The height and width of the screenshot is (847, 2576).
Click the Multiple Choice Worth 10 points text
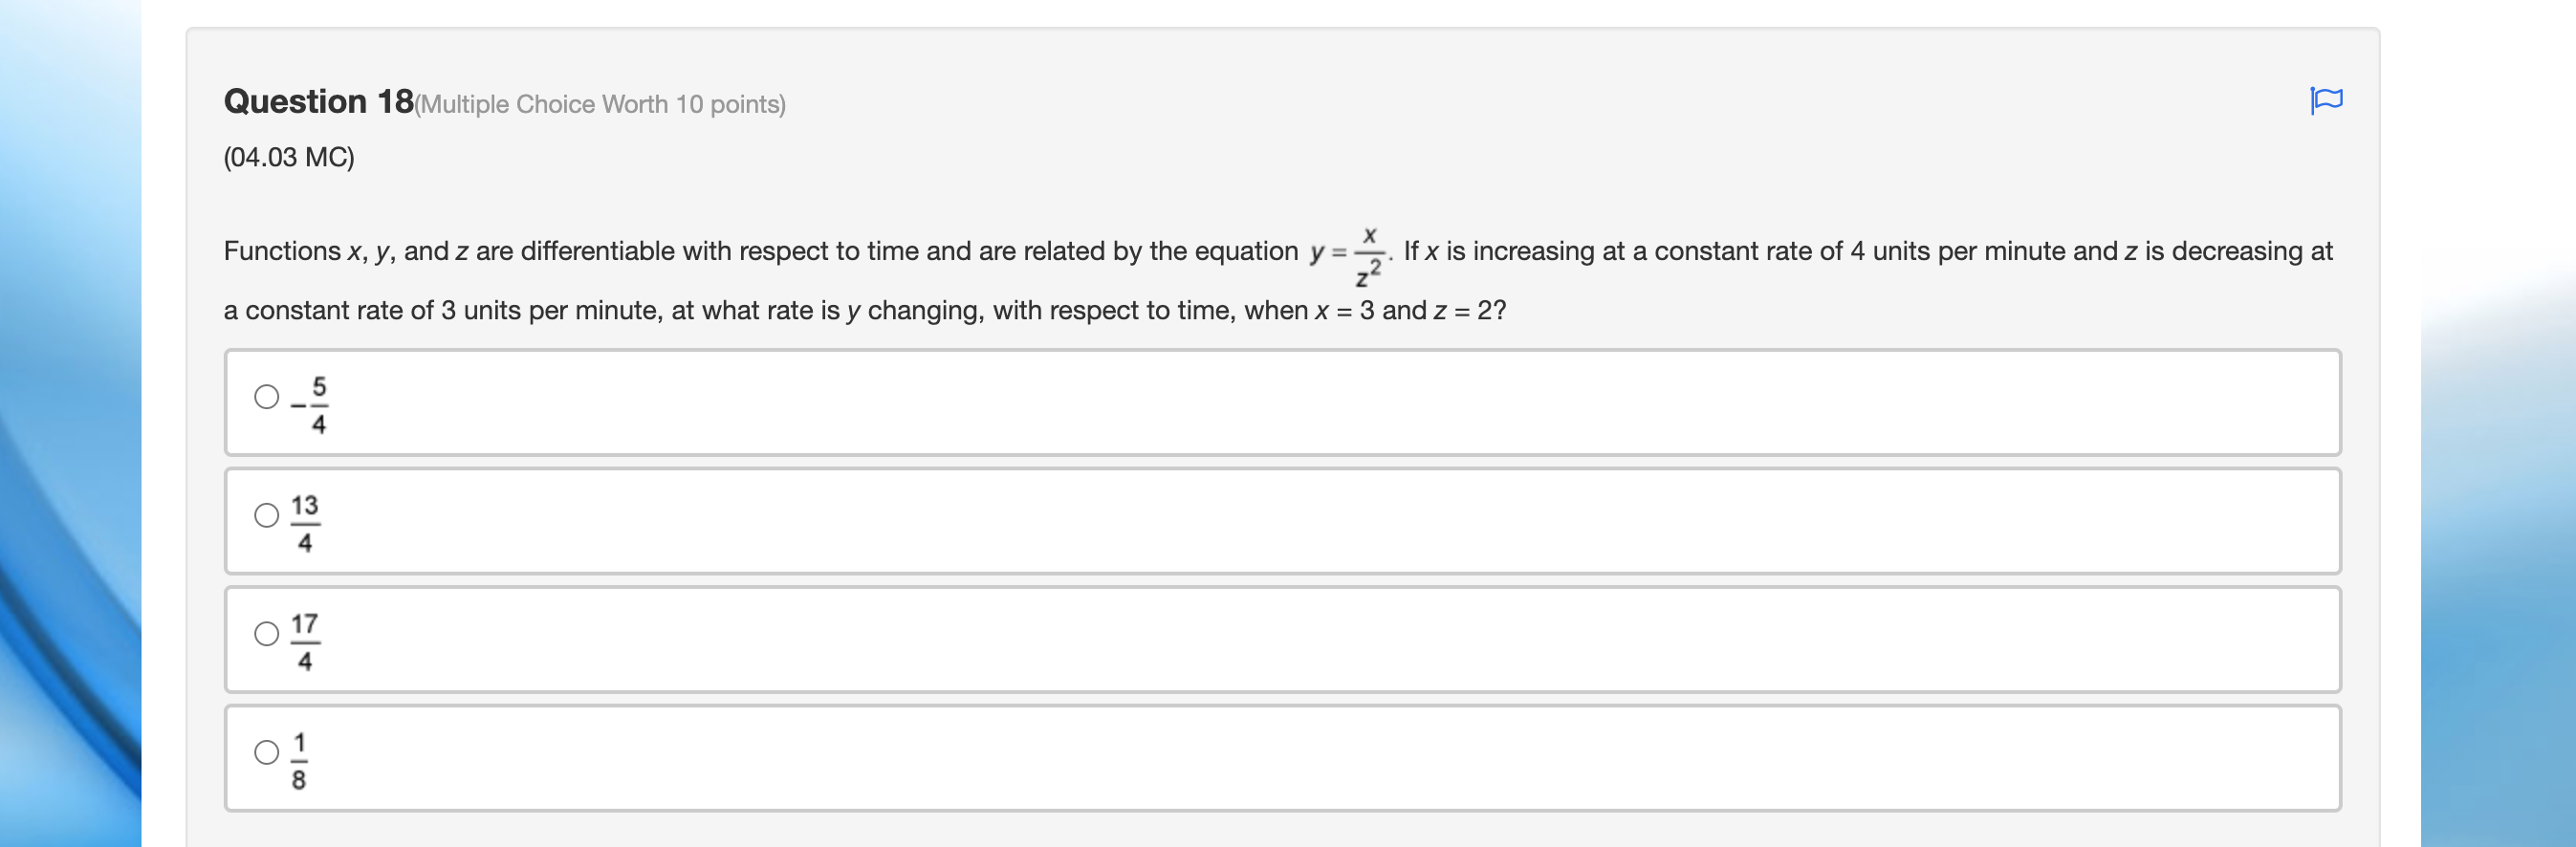pyautogui.click(x=602, y=104)
